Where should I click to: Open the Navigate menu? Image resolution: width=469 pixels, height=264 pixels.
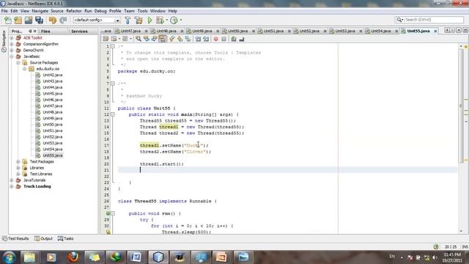click(x=40, y=11)
